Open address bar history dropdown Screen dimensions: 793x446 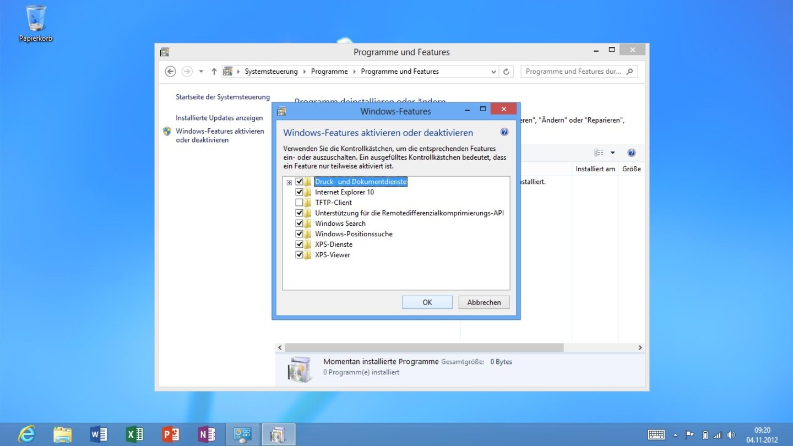click(493, 72)
